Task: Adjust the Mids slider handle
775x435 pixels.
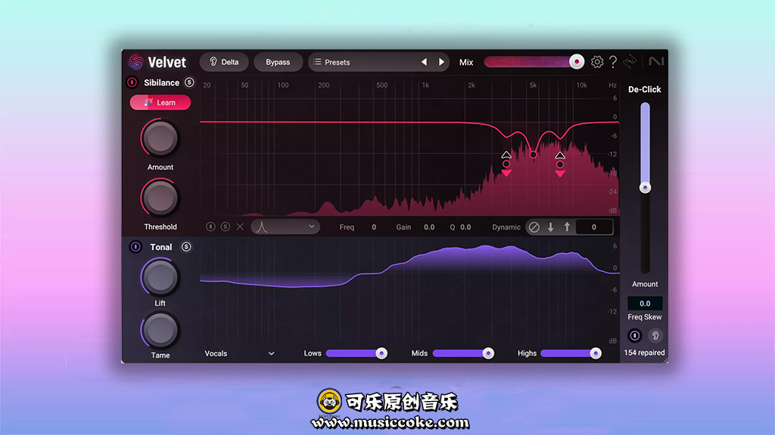Action: [488, 353]
